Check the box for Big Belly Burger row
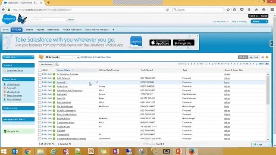276x155 pixels. point(40,106)
